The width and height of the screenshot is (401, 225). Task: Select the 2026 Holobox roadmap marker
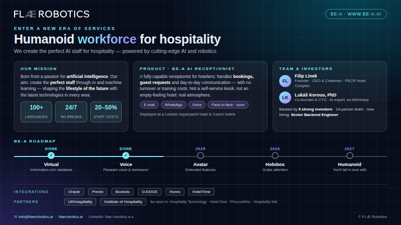point(275,155)
